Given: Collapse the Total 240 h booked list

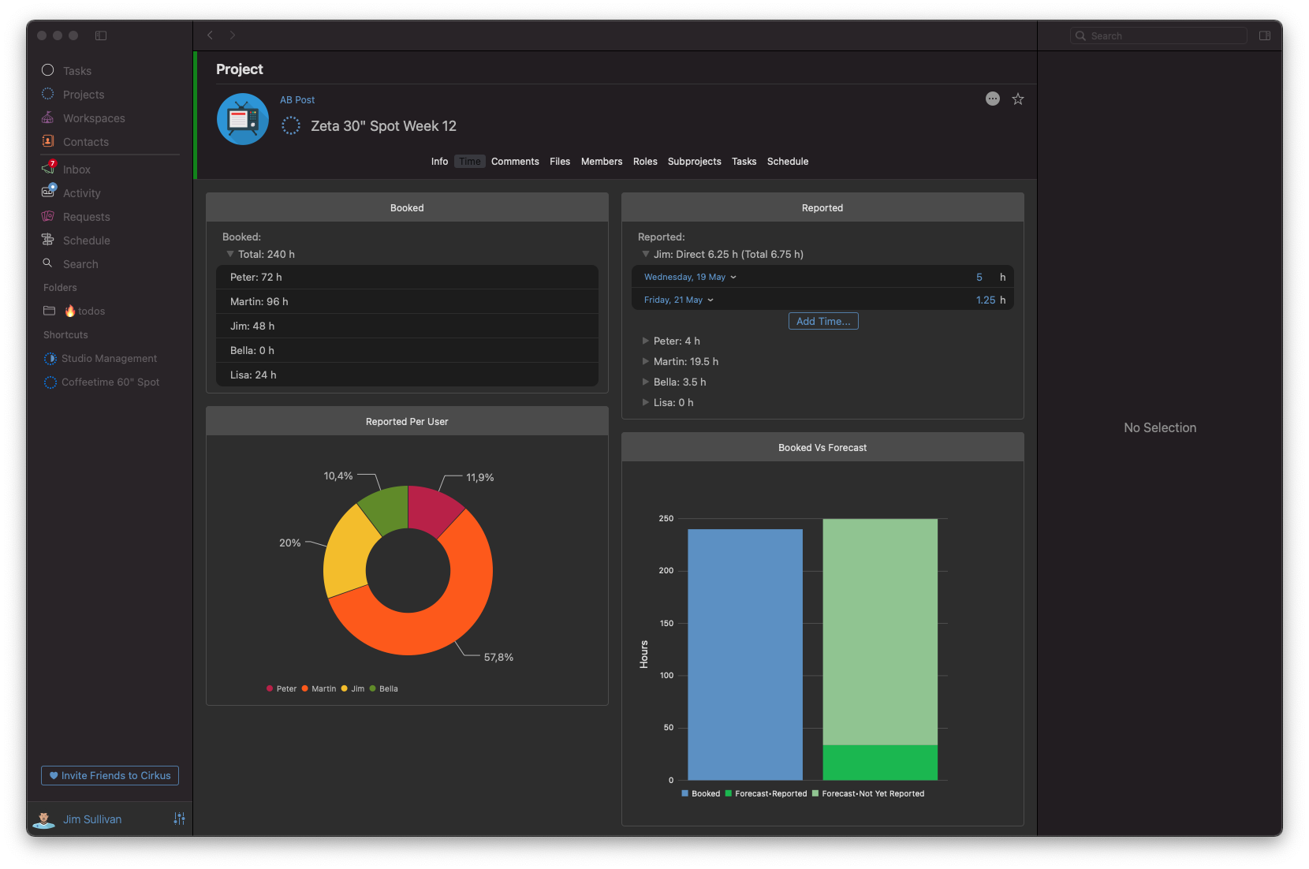Looking at the screenshot, I should 230,254.
